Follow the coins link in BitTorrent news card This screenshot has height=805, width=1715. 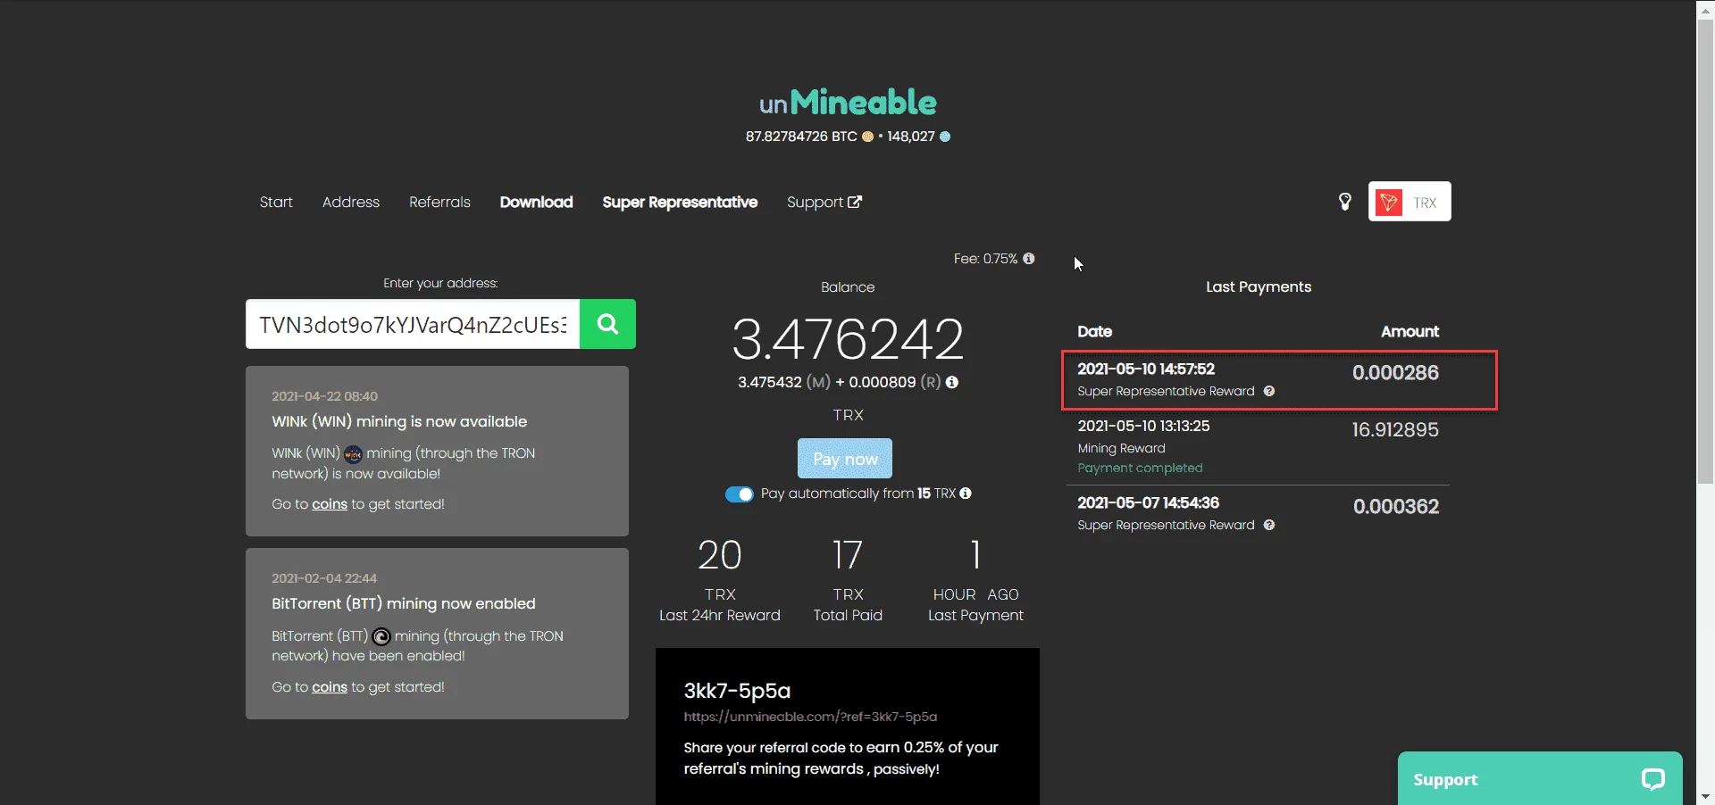329,687
